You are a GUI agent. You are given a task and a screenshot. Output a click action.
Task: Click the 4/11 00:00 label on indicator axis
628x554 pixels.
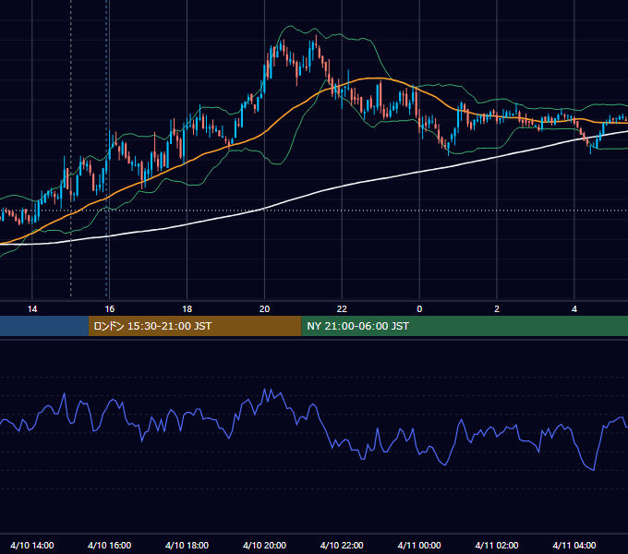point(419,545)
